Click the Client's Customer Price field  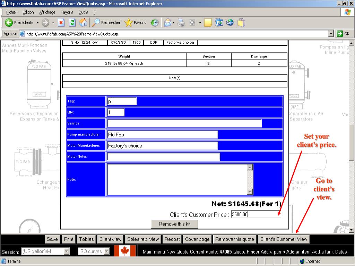(x=256, y=214)
